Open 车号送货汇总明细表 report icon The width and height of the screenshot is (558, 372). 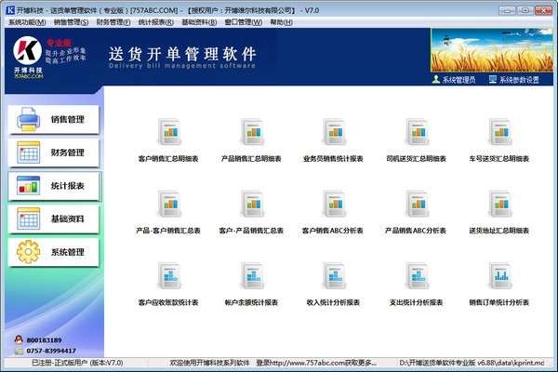coord(499,132)
